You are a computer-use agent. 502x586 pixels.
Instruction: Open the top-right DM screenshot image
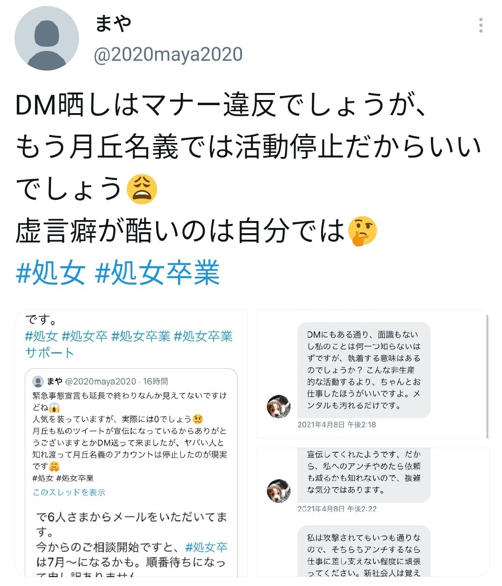373,374
